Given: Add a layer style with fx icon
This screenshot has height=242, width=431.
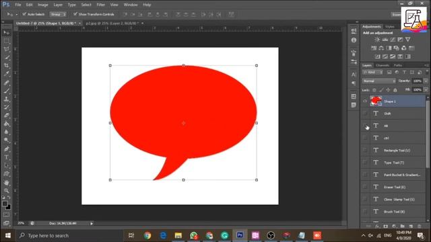Looking at the screenshot, I should [377, 227].
